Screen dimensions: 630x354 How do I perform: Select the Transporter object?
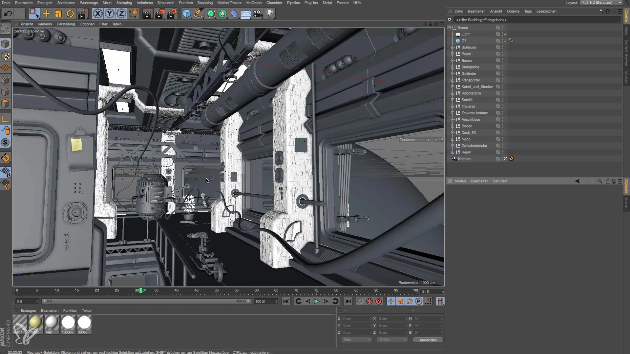[471, 80]
